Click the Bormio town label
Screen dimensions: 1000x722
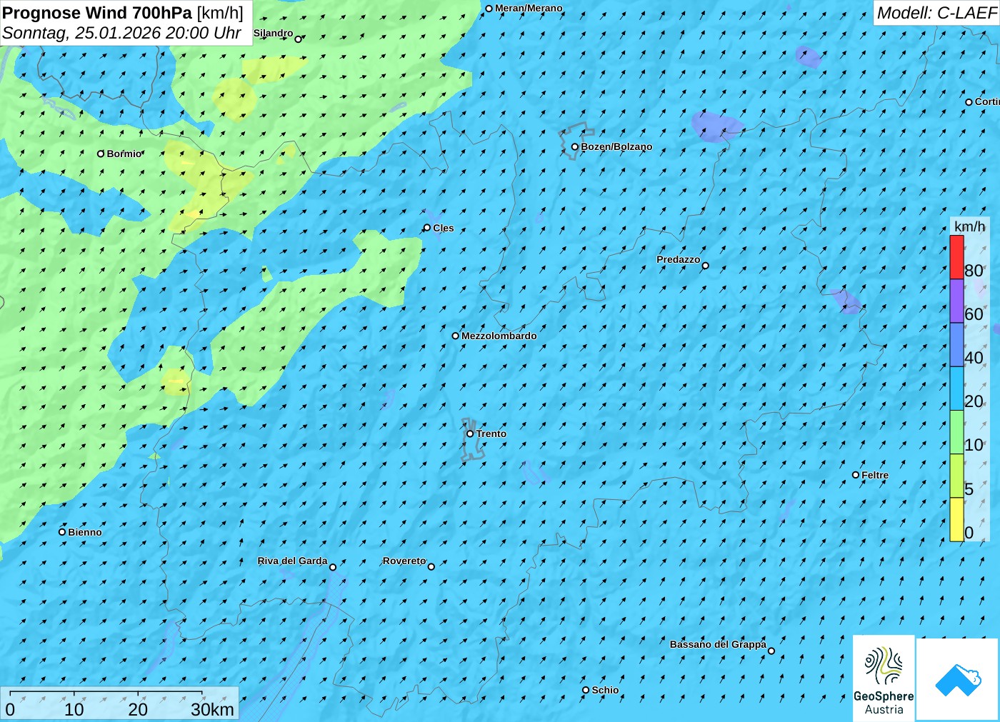click(124, 154)
